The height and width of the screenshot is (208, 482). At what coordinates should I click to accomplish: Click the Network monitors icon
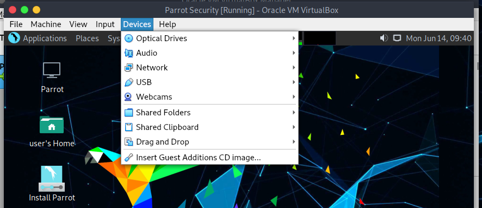point(128,68)
